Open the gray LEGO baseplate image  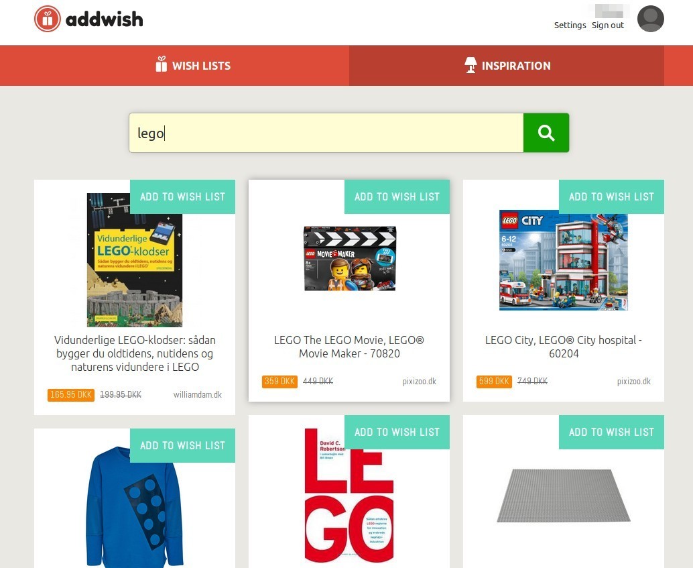(x=564, y=496)
